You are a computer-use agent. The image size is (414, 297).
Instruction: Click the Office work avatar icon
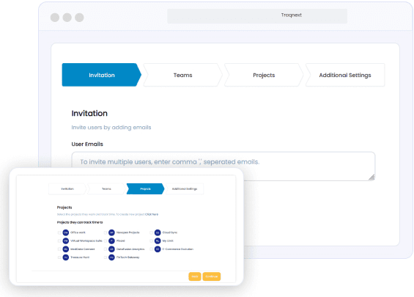coord(66,232)
